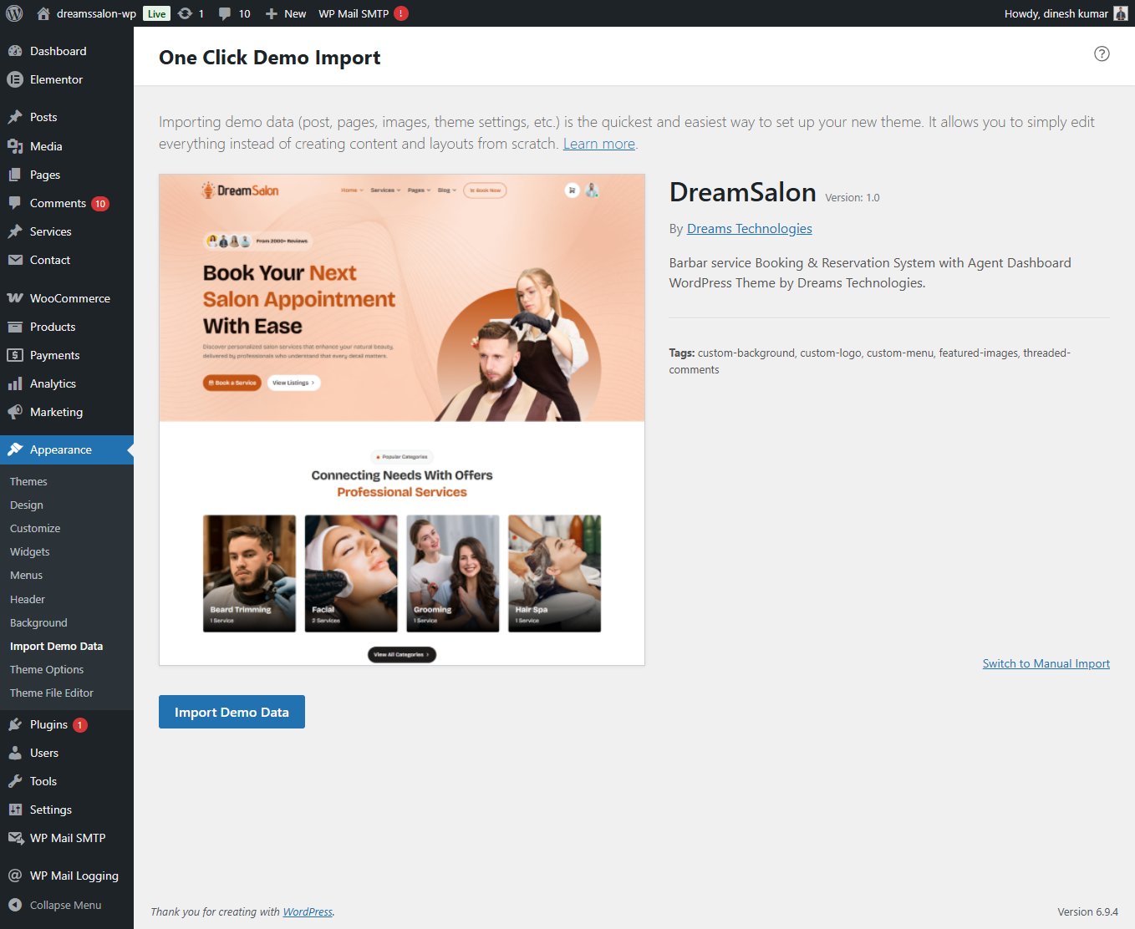
Task: Open the Widgets submenu item
Action: (x=30, y=552)
